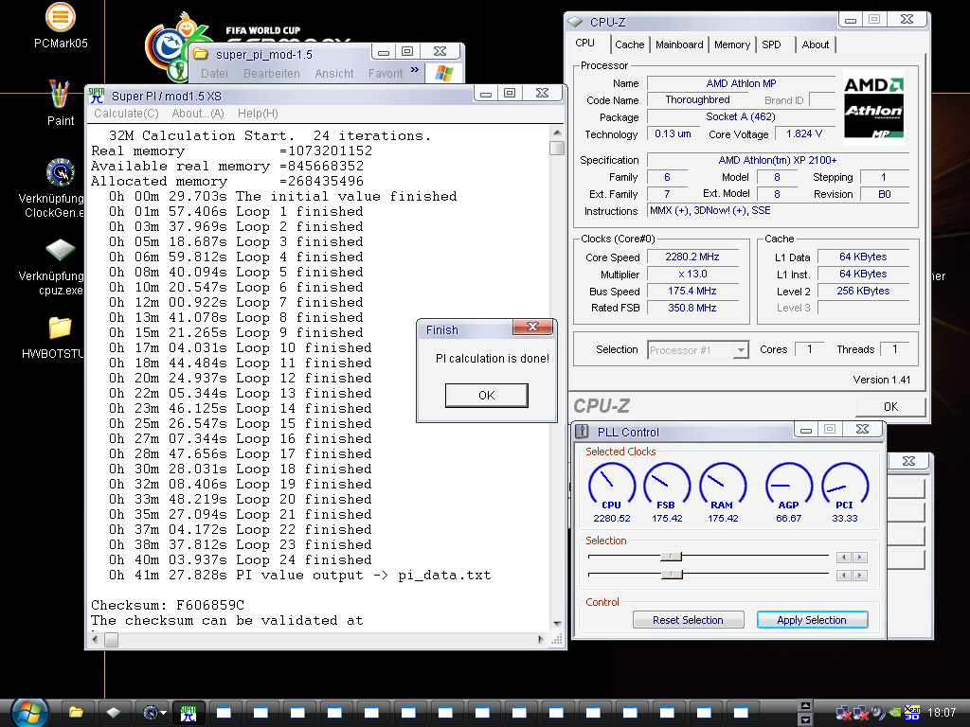Open the Processor selection dropdown in CPU-Z

point(740,350)
